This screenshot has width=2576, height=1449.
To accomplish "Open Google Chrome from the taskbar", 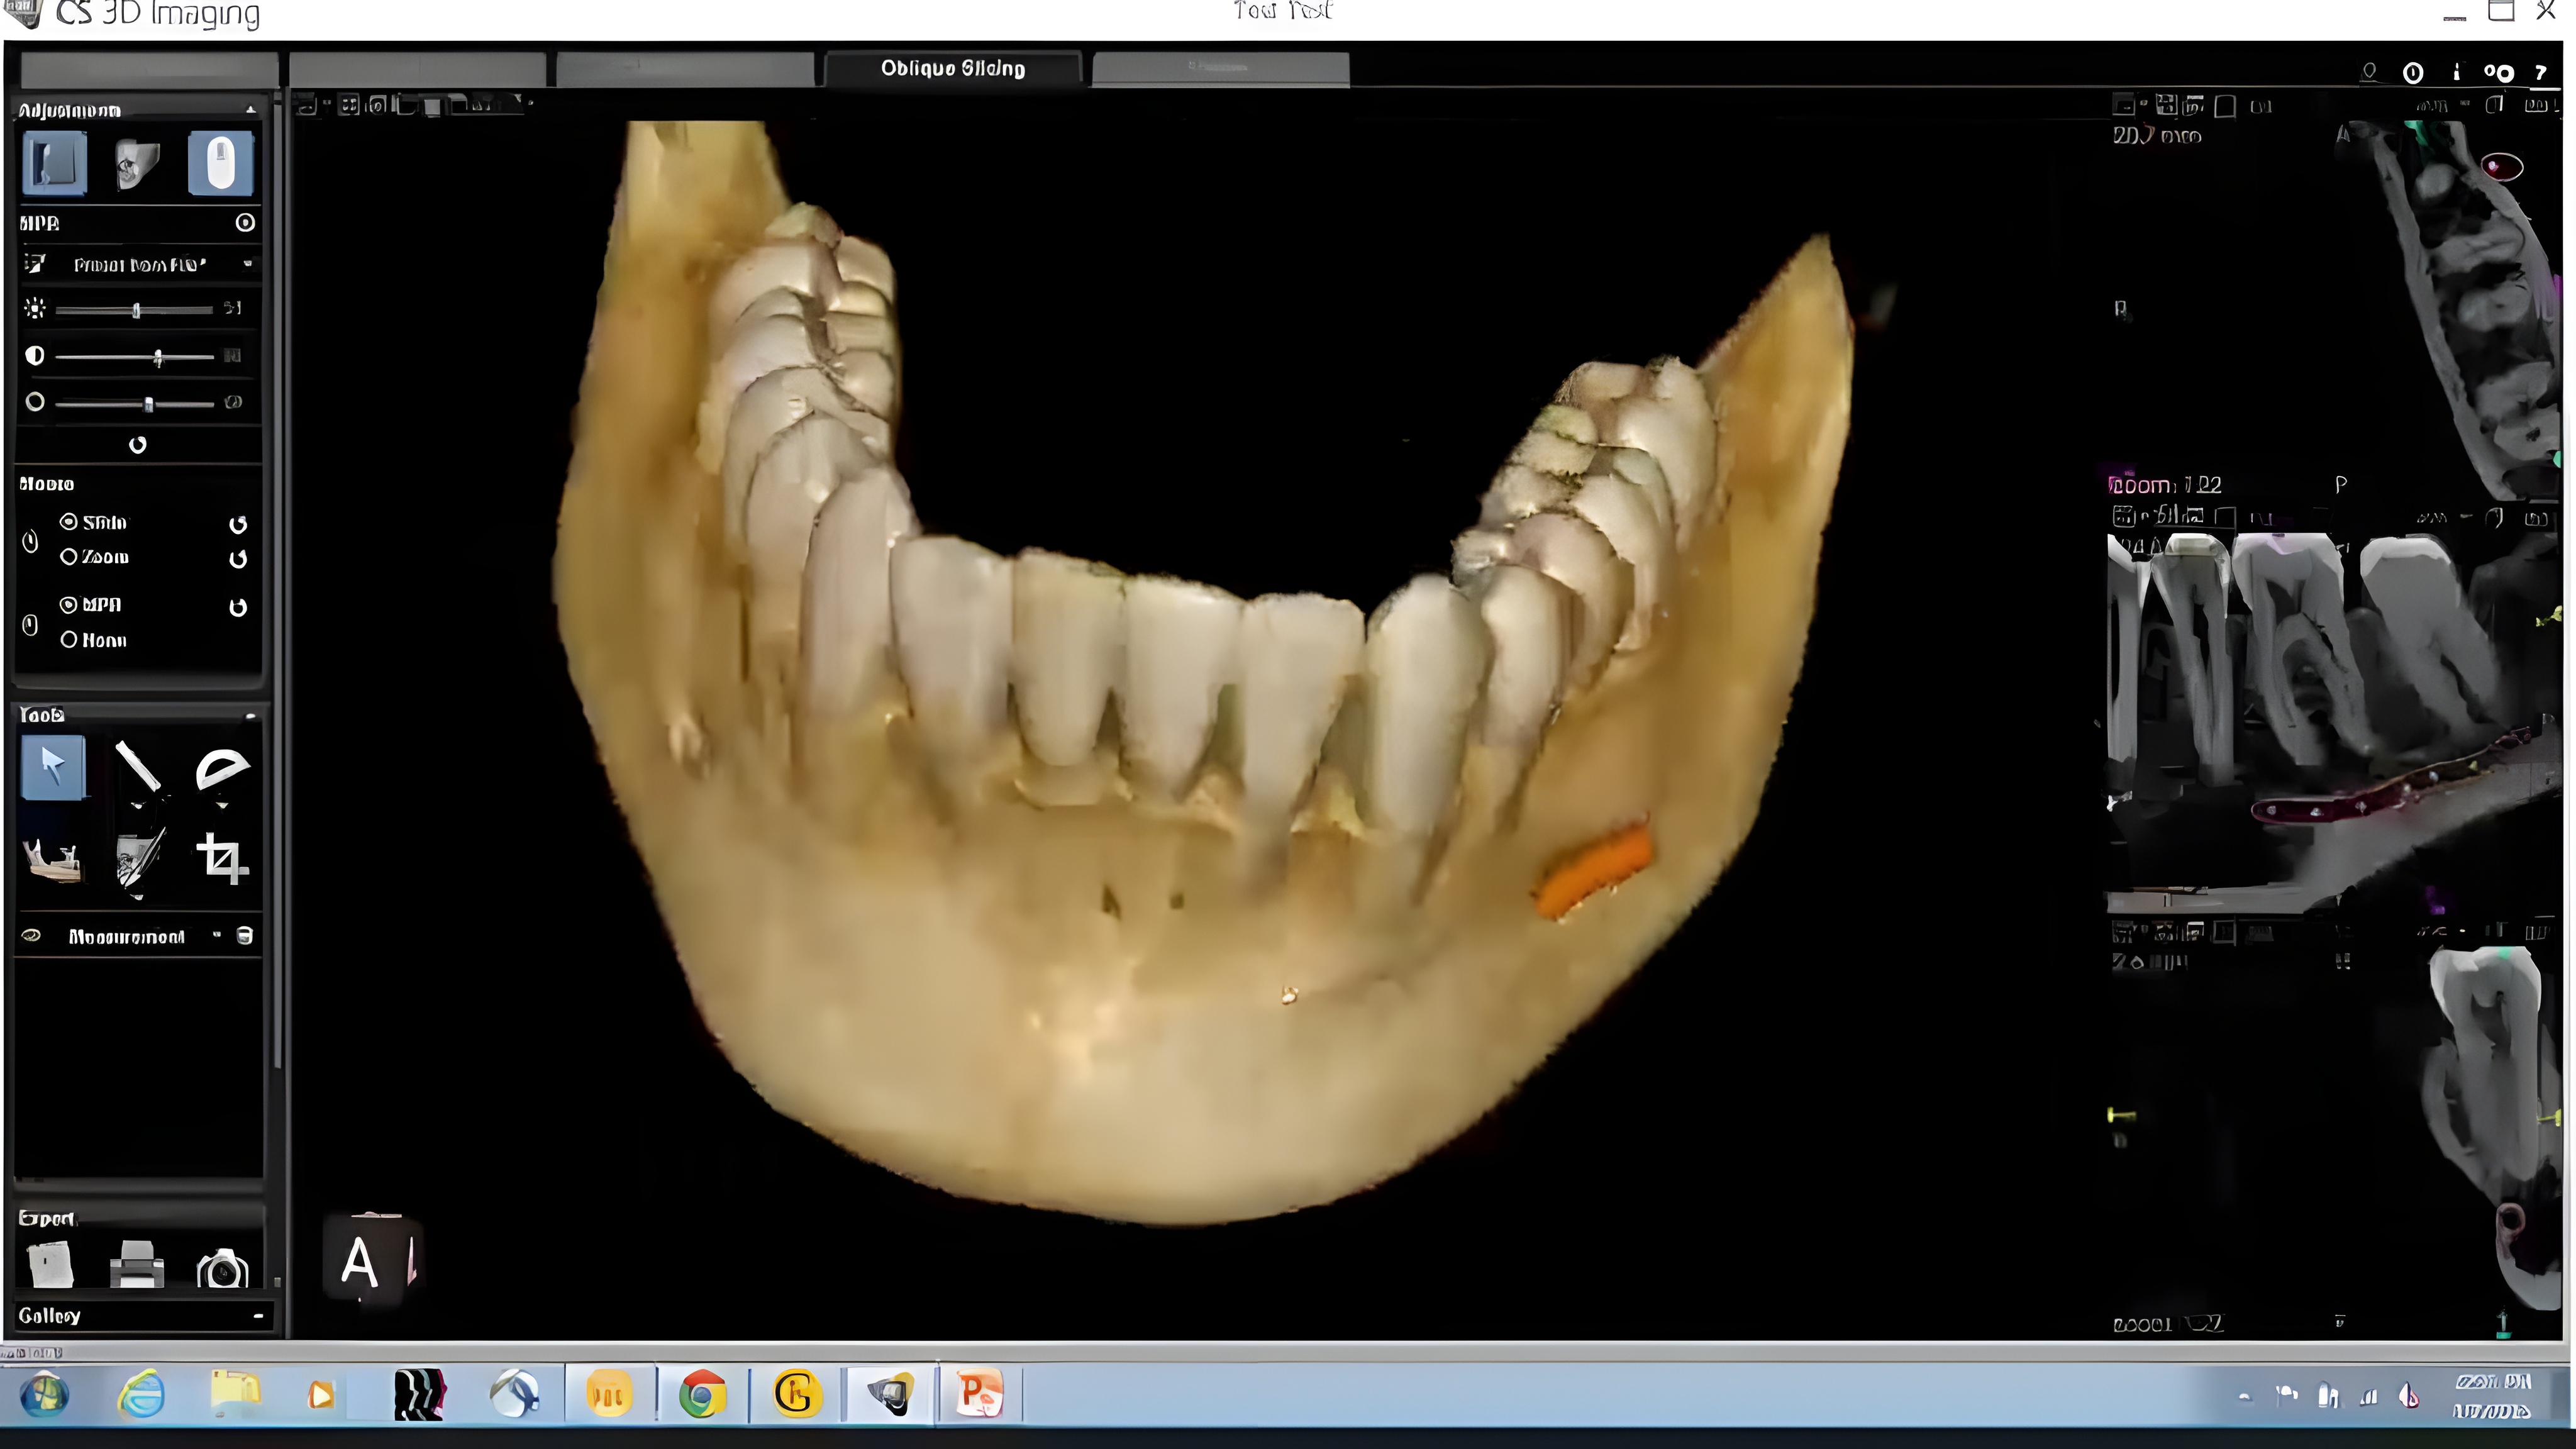I will pyautogui.click(x=701, y=1394).
